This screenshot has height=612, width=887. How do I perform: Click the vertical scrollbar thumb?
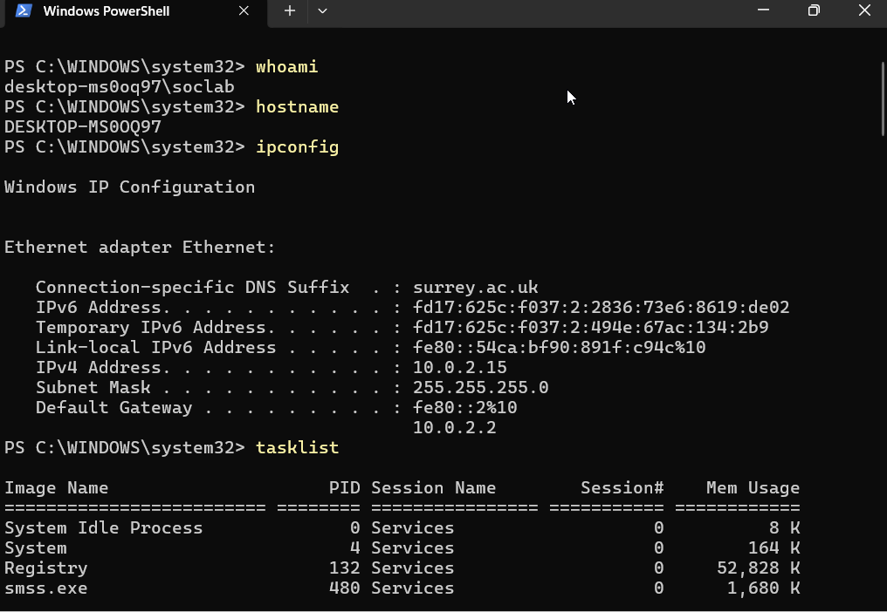pos(883,99)
